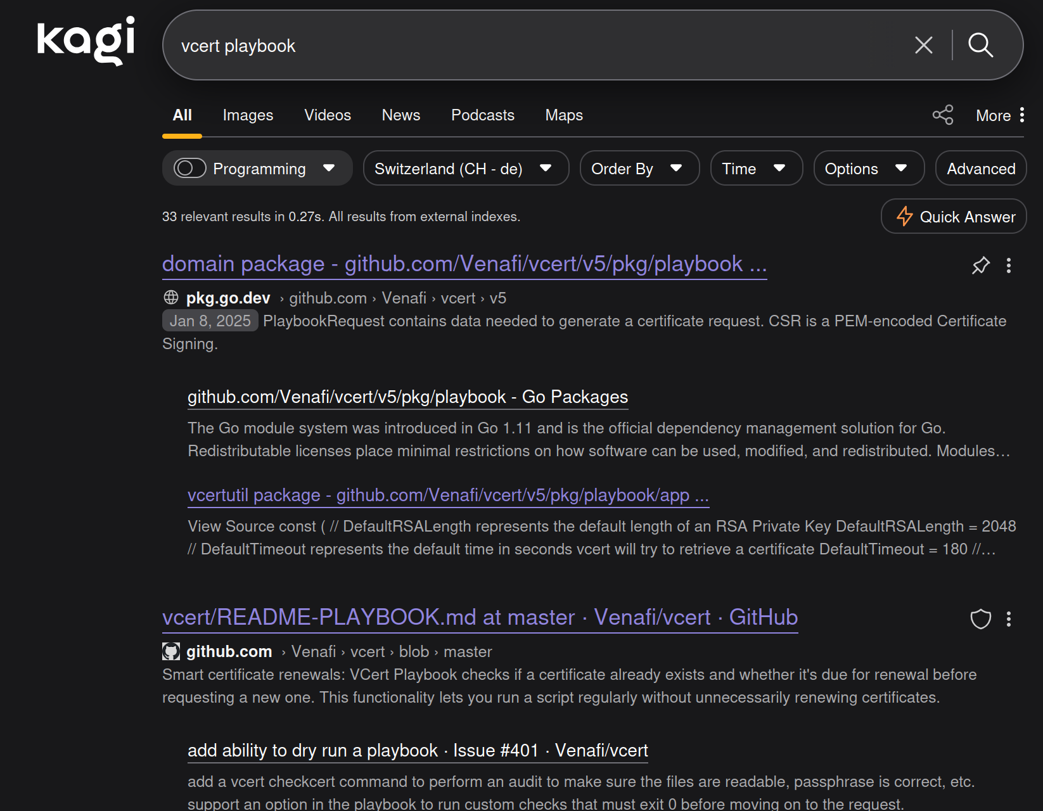Expand the Programming lens dropdown arrow

pyautogui.click(x=329, y=169)
